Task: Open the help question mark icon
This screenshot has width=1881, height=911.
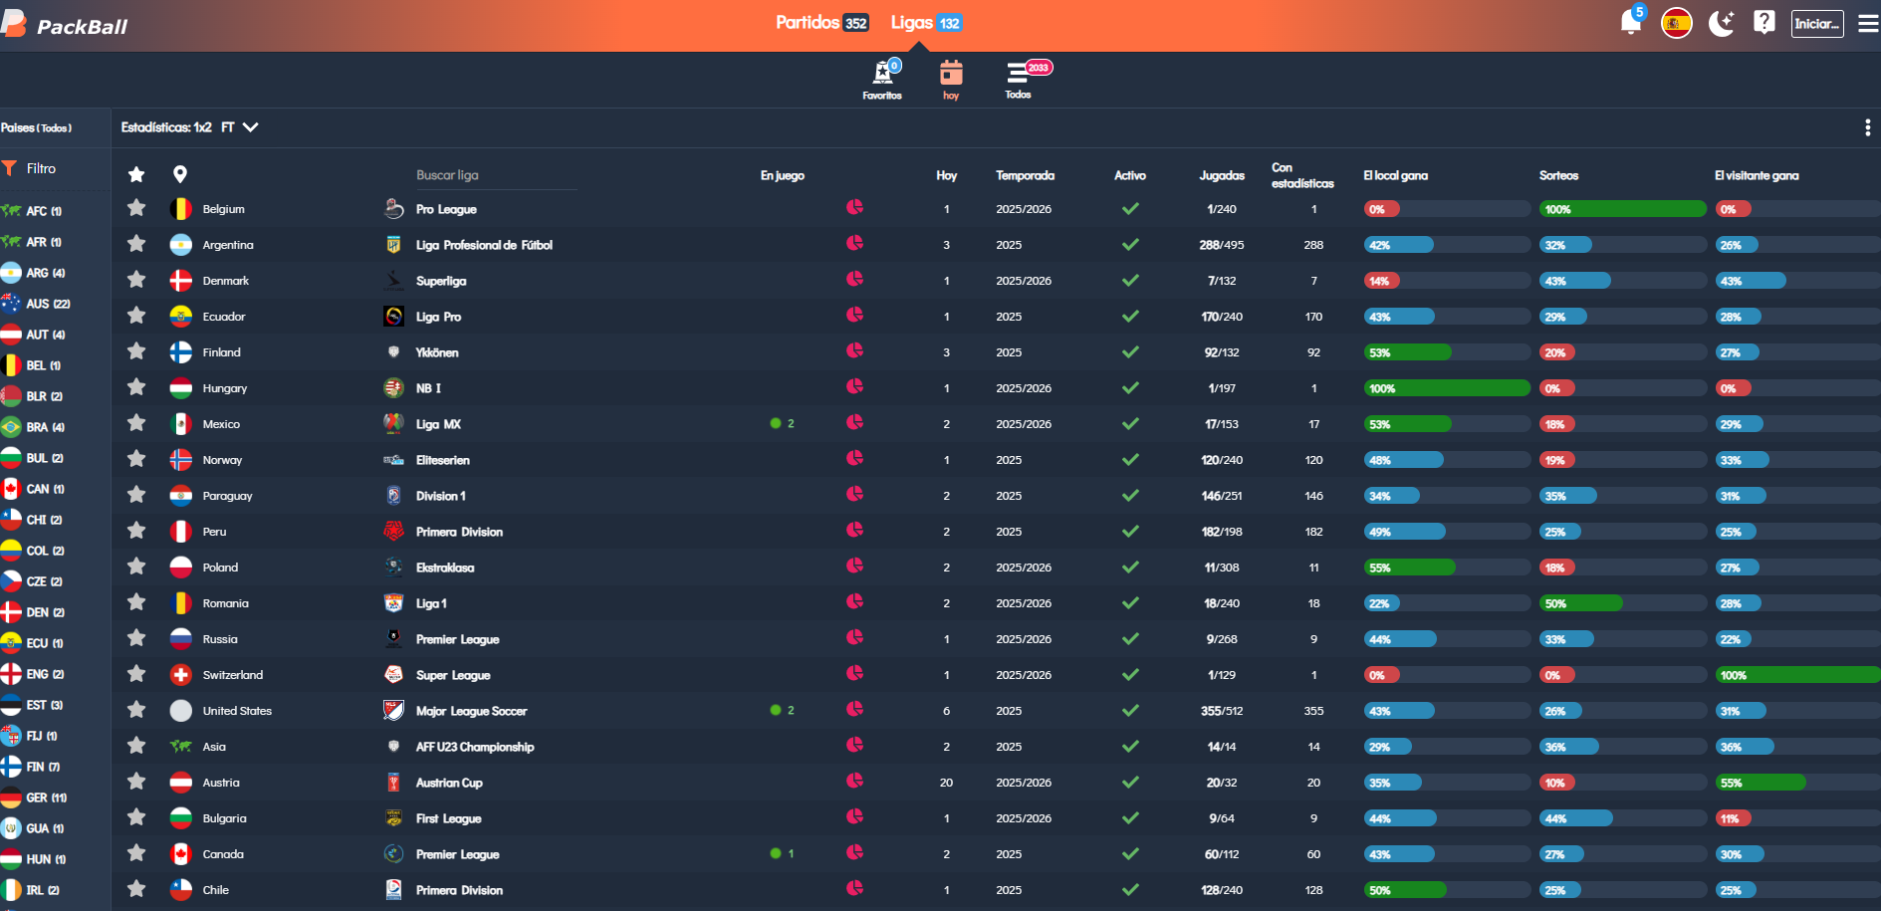Action: point(1764,22)
